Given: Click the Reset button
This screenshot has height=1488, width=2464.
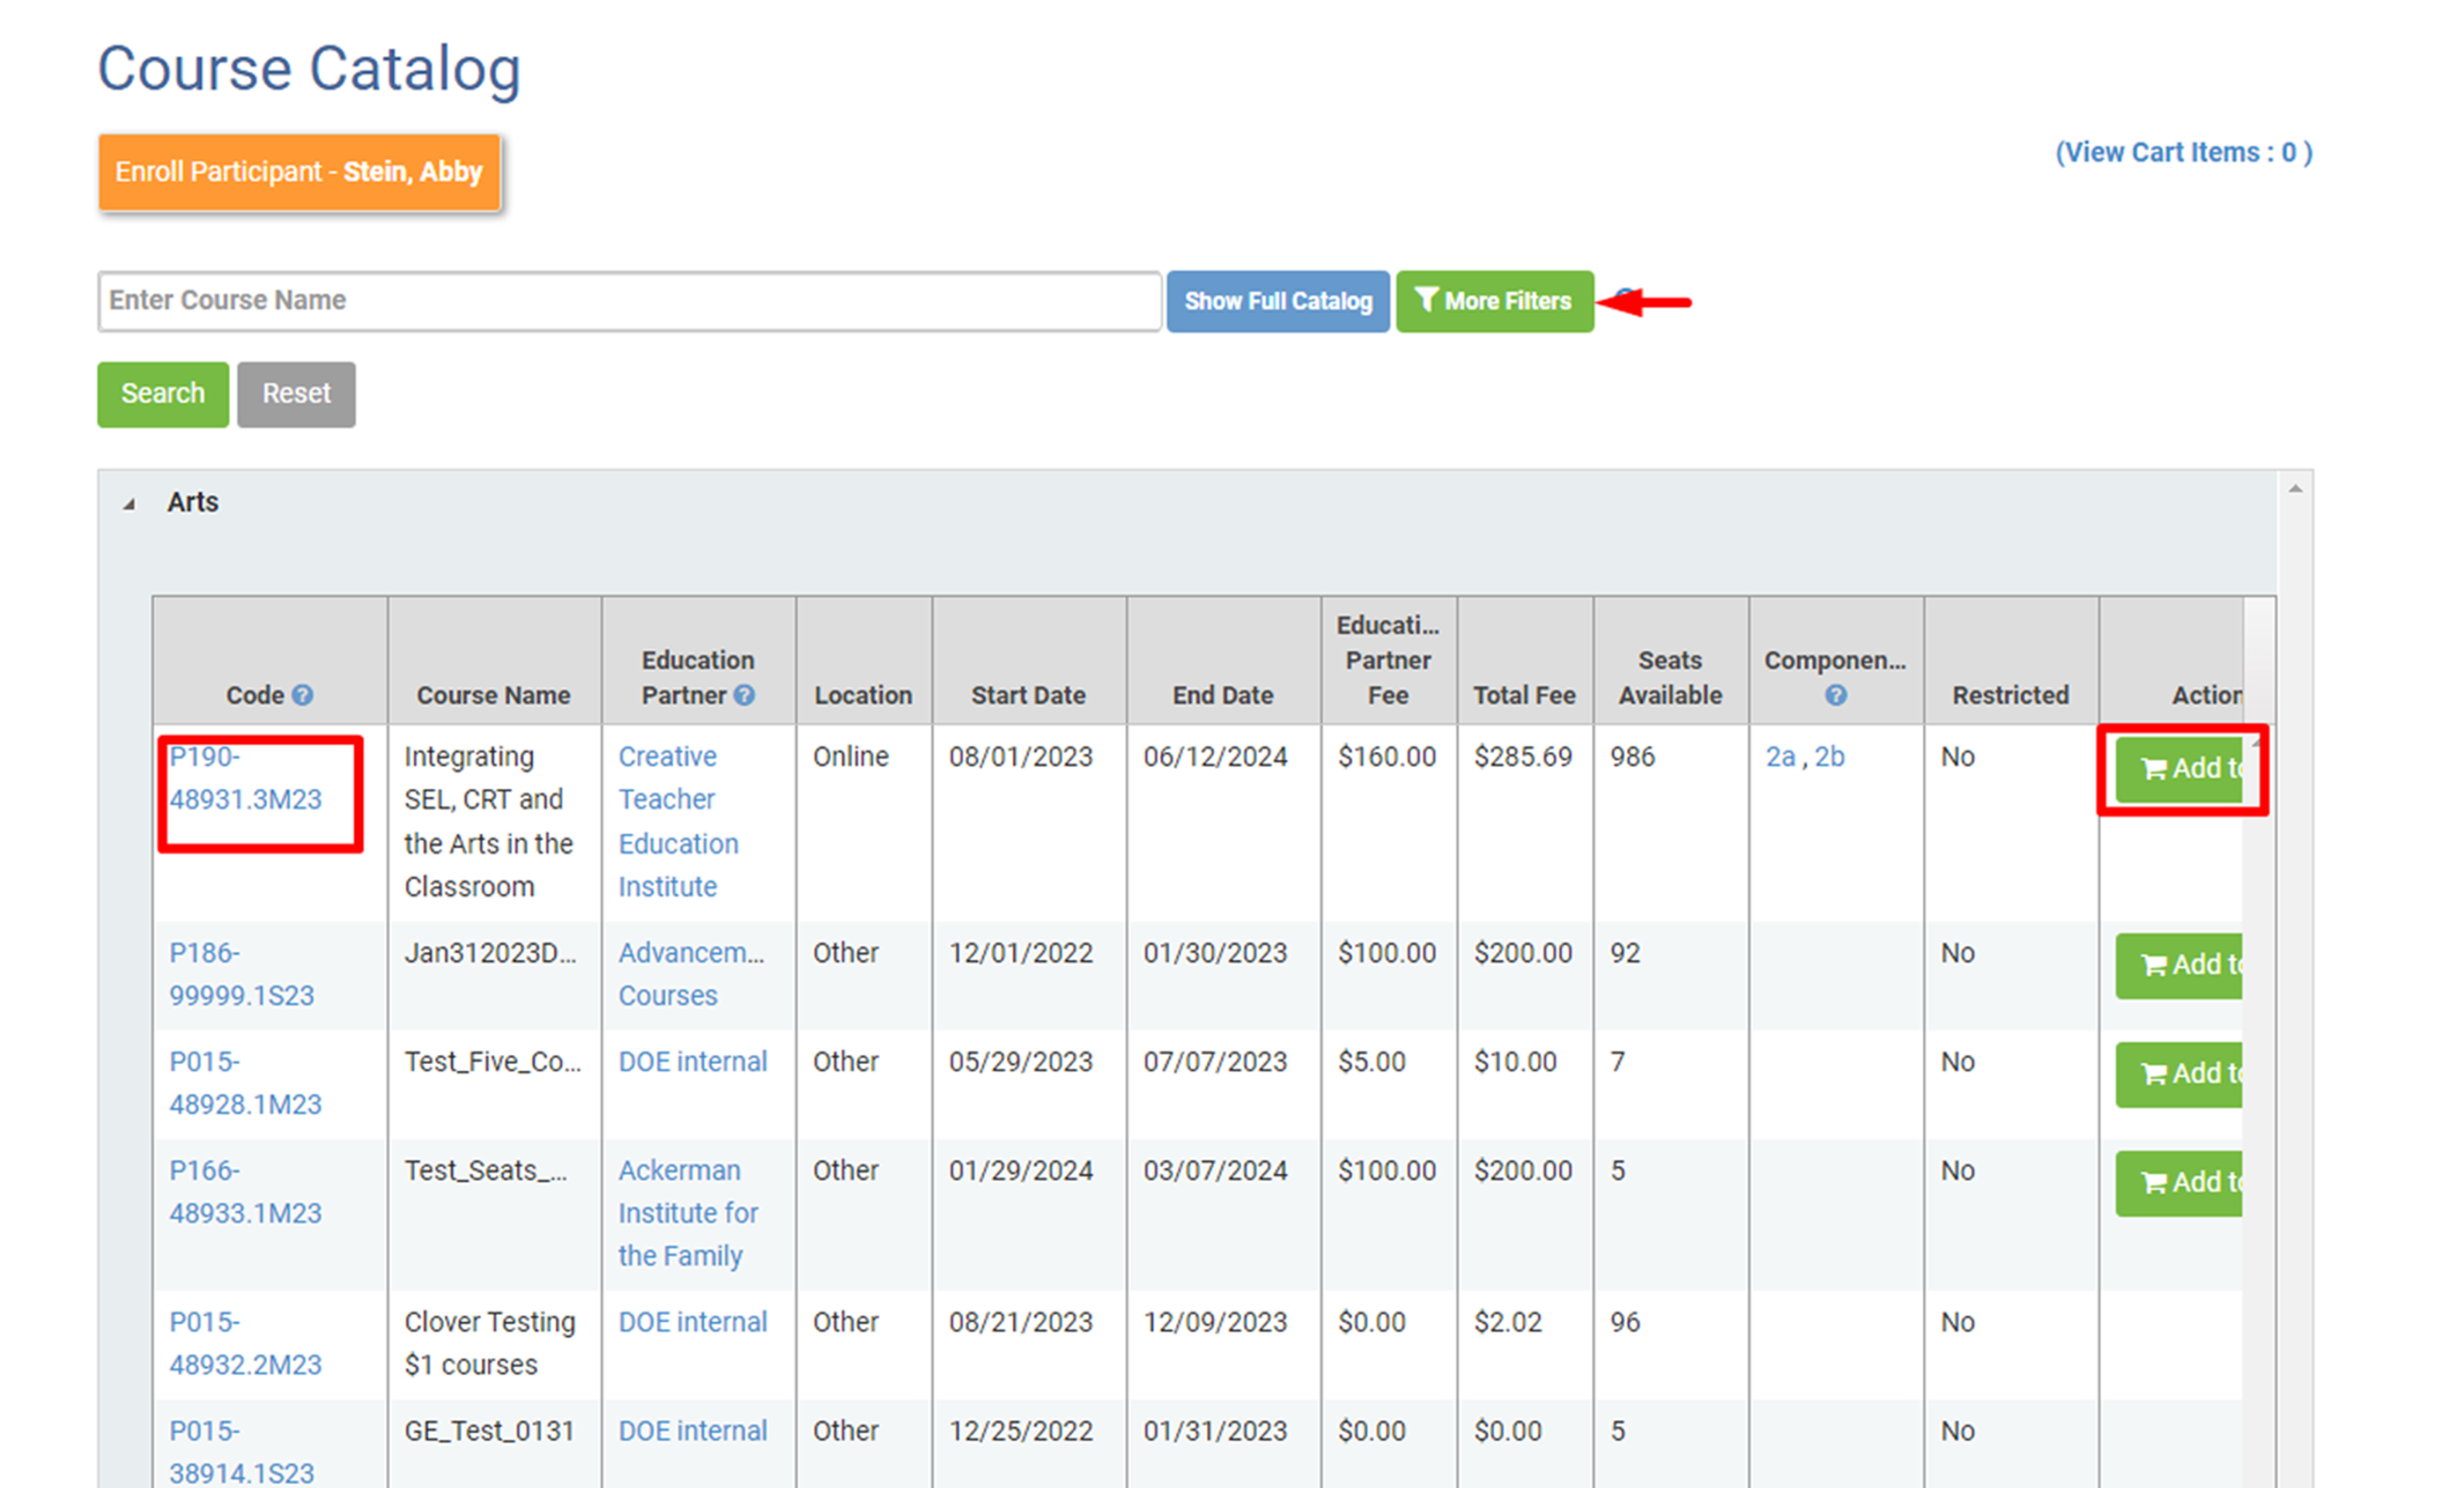Looking at the screenshot, I should pyautogui.click(x=296, y=394).
